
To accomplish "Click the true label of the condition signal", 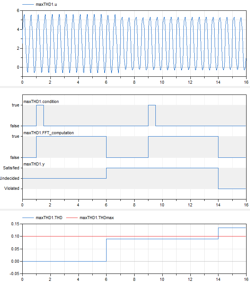I will pyautogui.click(x=15, y=105).
